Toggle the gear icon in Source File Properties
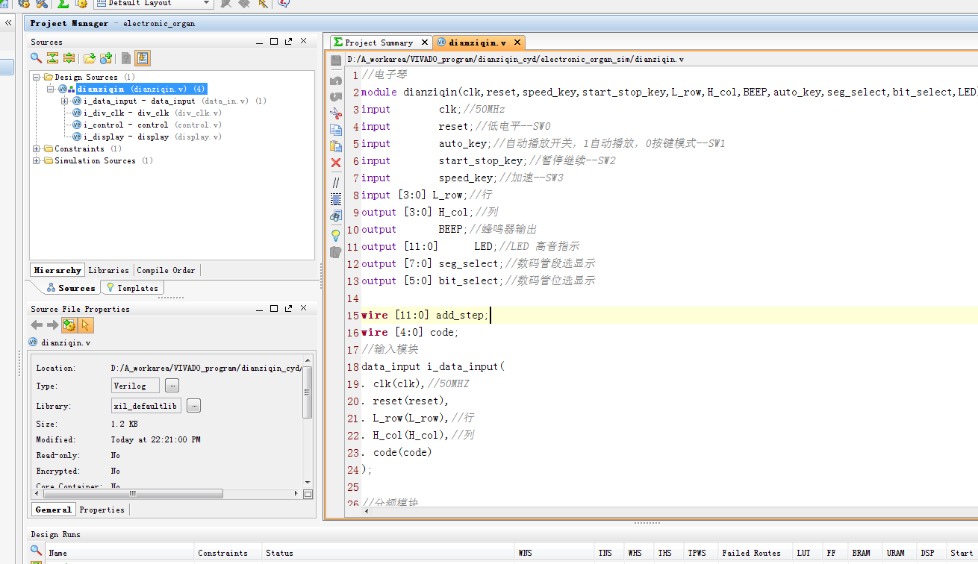Screen dimensions: 978x564 69,325
